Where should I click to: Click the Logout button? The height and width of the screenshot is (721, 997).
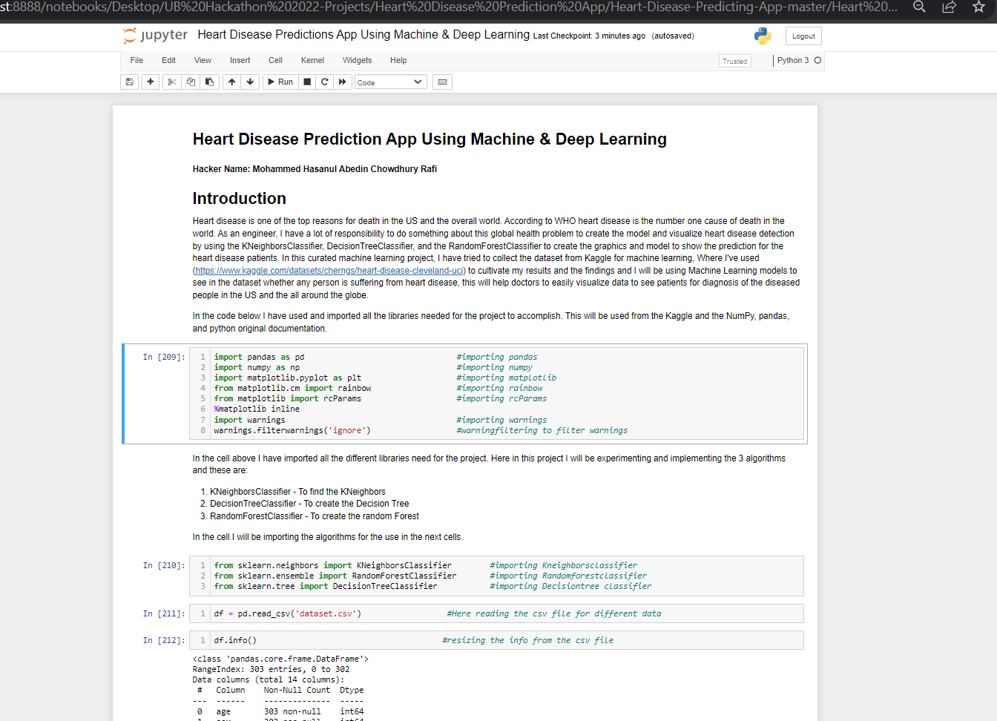tap(803, 36)
